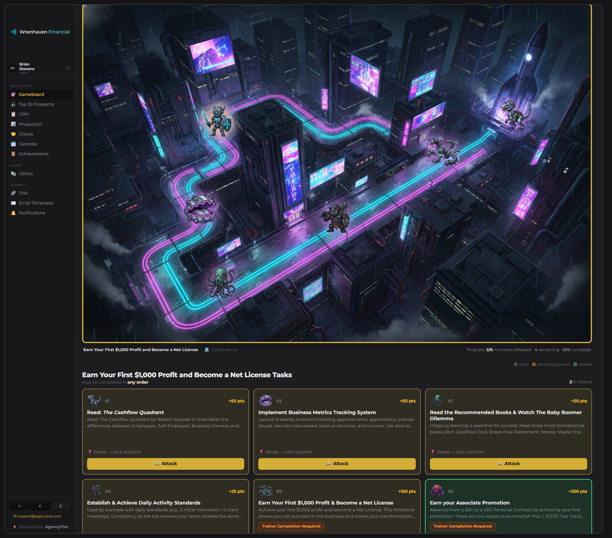Image resolution: width=612 pixels, height=538 pixels.
Task: Attack task #1 Read The Cashflow Quadrant
Action: (165, 464)
